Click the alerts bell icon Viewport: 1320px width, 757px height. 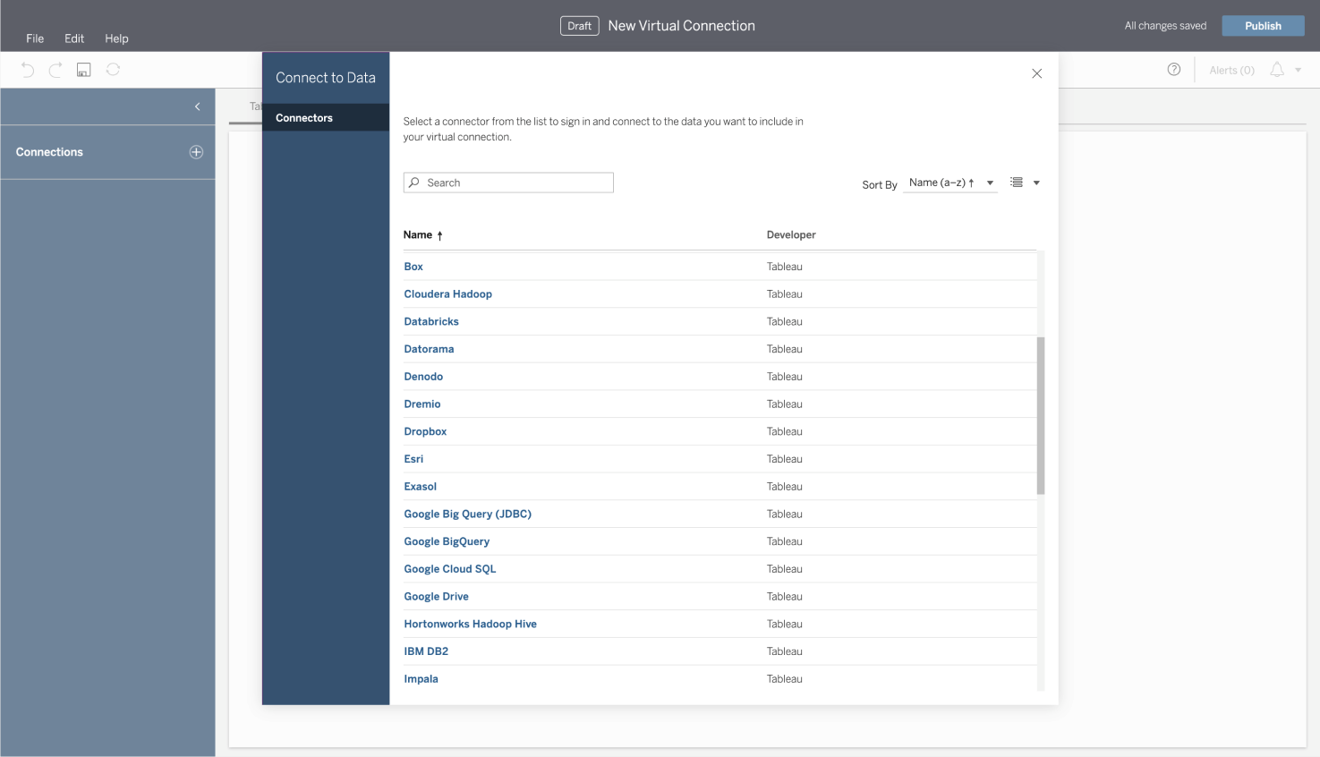(x=1277, y=70)
